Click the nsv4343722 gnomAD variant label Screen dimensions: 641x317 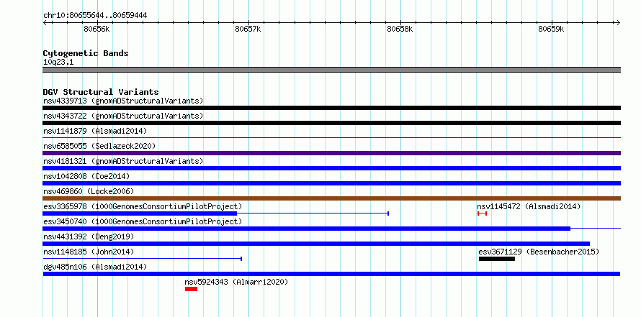point(123,116)
